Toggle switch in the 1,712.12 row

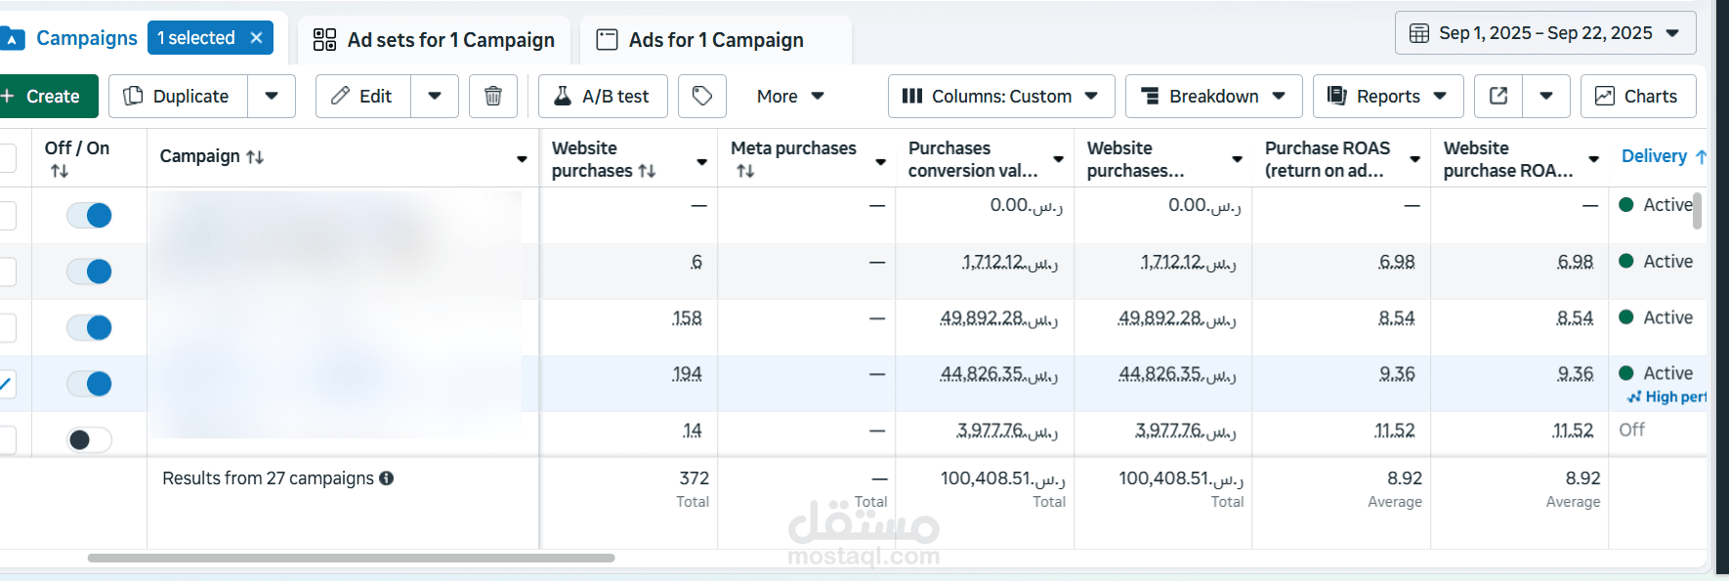pos(89,271)
